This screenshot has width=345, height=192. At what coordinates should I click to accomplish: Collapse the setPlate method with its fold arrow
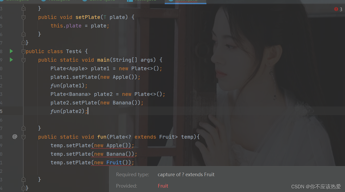coord(23,17)
